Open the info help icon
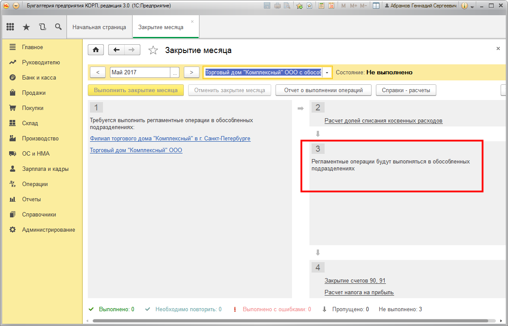This screenshot has width=508, height=326. (x=464, y=6)
